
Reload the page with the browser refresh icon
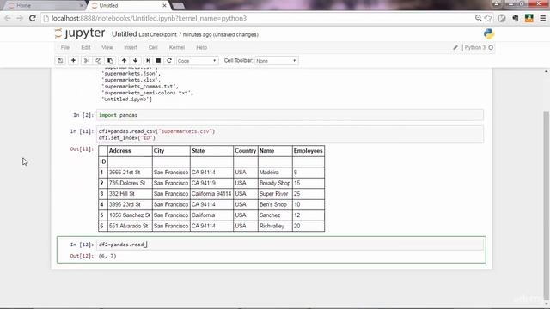pyautogui.click(x=33, y=18)
